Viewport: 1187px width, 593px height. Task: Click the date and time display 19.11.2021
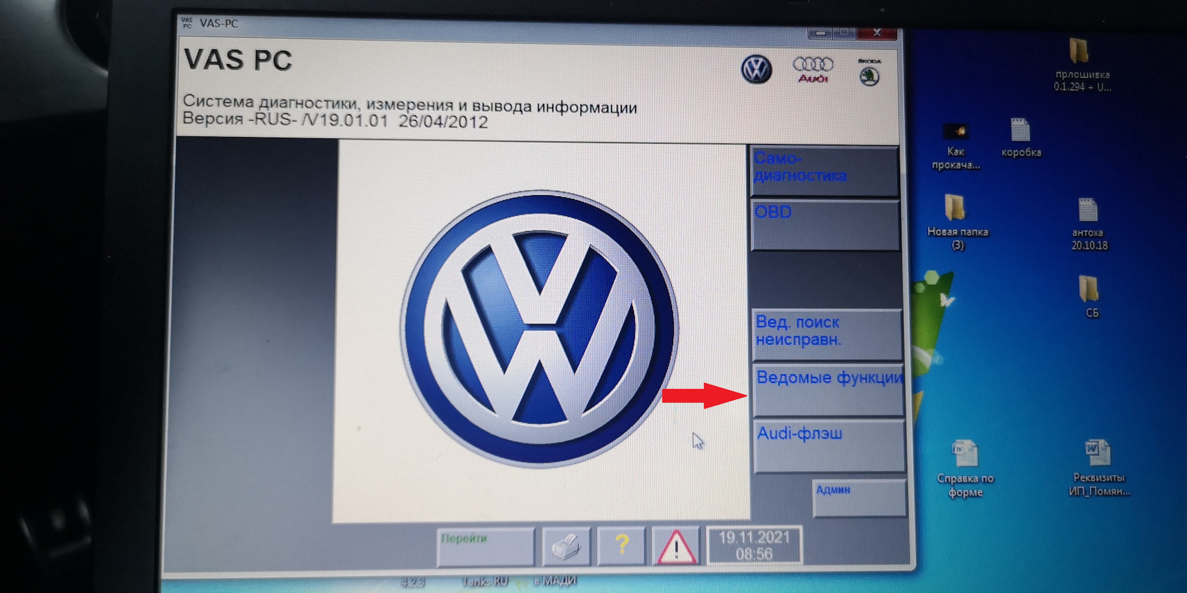point(754,545)
